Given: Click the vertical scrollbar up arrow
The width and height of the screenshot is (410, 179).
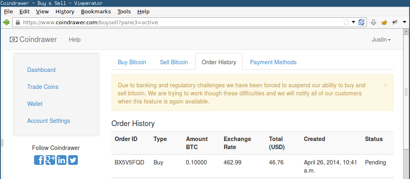Looking at the screenshot, I should click(406, 32).
